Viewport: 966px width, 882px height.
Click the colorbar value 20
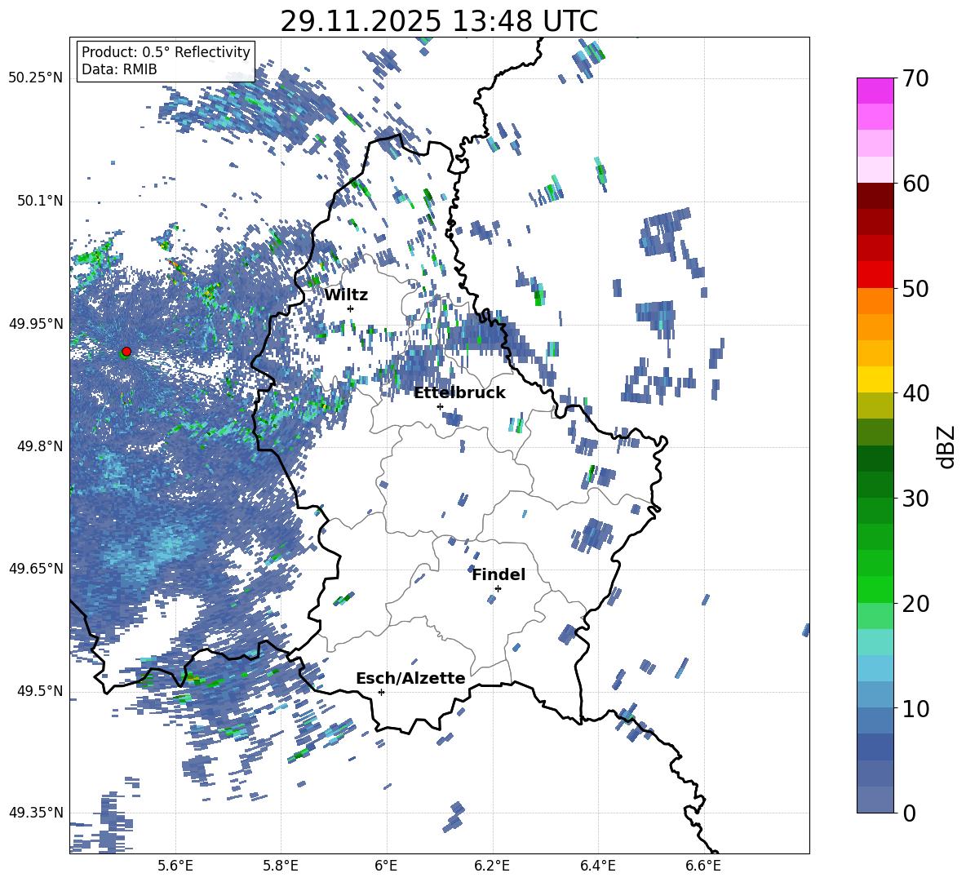click(915, 604)
